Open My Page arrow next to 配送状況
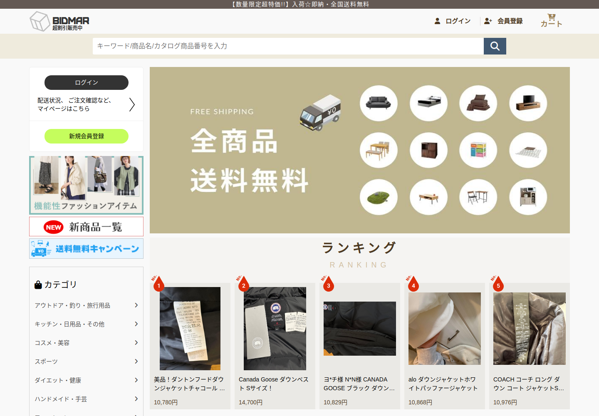The width and height of the screenshot is (599, 416). (132, 104)
